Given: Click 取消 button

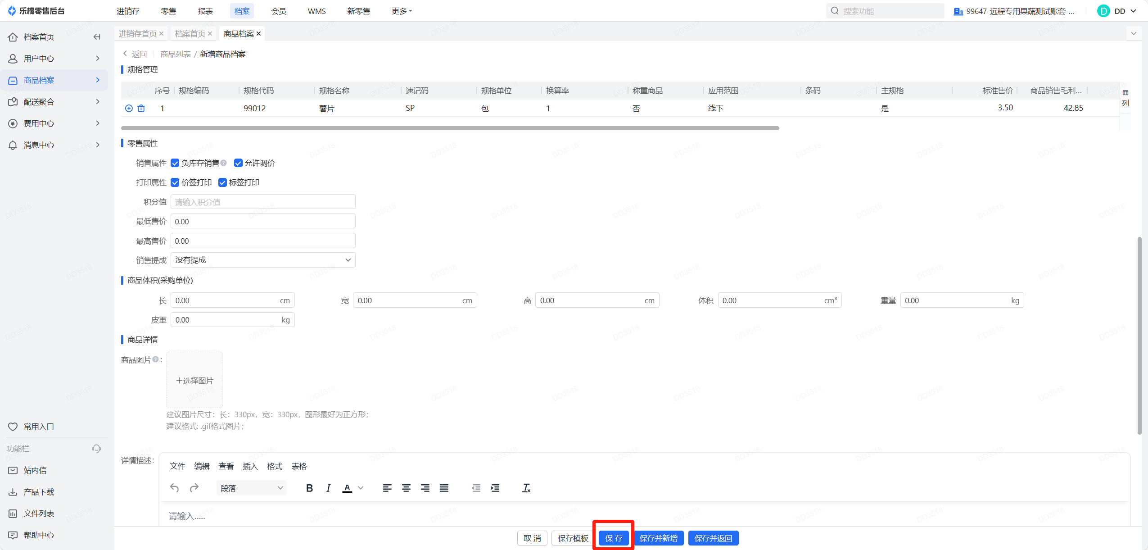Looking at the screenshot, I should click(532, 538).
